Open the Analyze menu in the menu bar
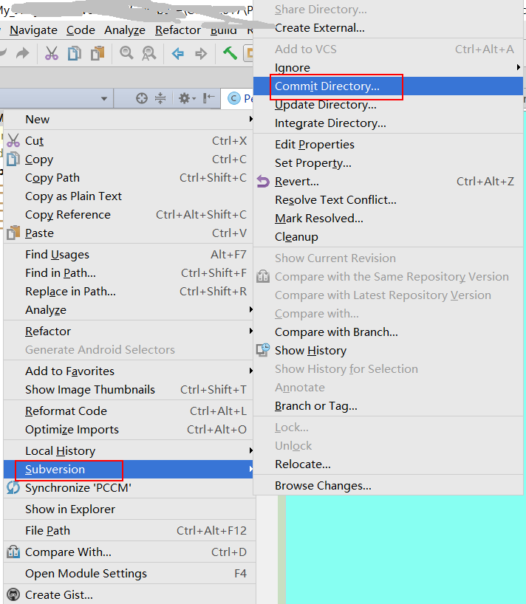 point(125,30)
